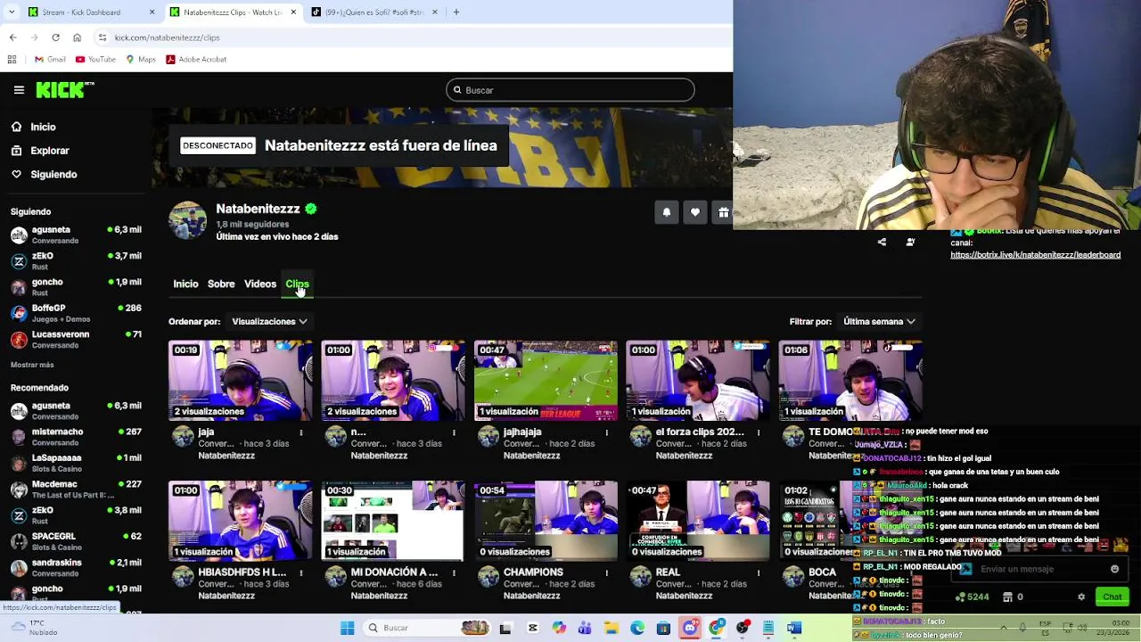
Task: Open the Última semana filter dropdown
Action: pyautogui.click(x=879, y=322)
